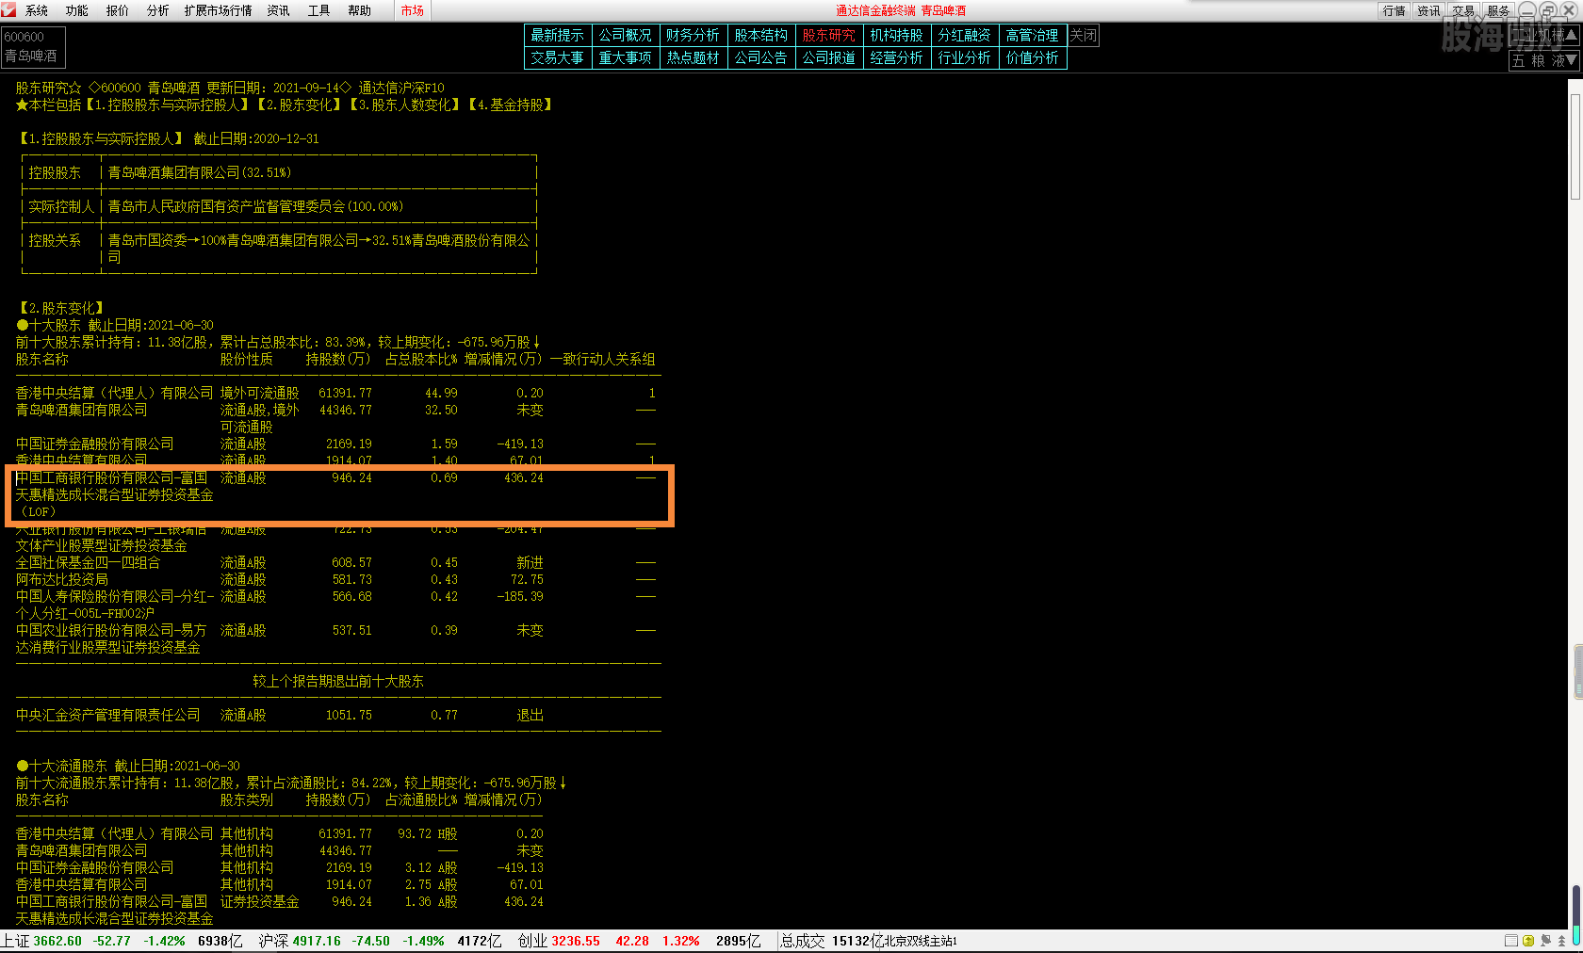1583x953 pixels.
Task: Open the 报价 menu
Action: [118, 10]
